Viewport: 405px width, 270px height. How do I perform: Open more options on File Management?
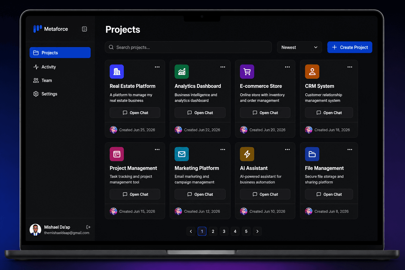[x=350, y=150]
